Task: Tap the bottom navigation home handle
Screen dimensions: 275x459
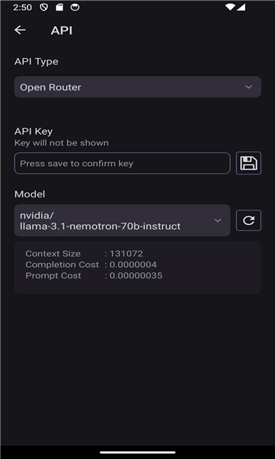Action: click(137, 452)
